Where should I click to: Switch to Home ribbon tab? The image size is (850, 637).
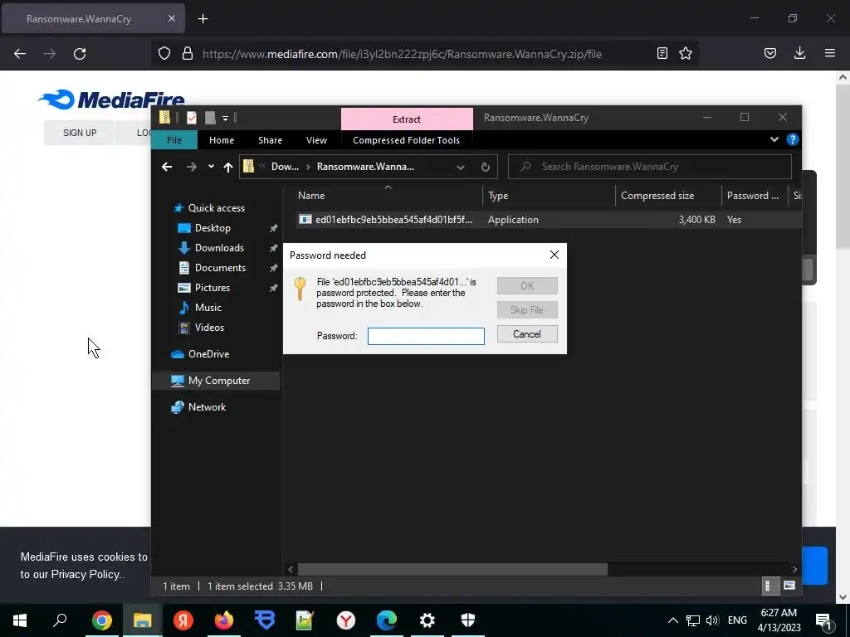coord(222,140)
